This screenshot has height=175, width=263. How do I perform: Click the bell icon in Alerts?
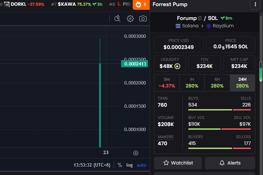tap(222, 163)
